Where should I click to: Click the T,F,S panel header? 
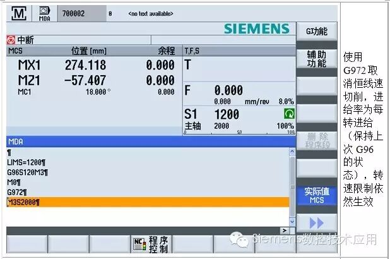[239, 51]
